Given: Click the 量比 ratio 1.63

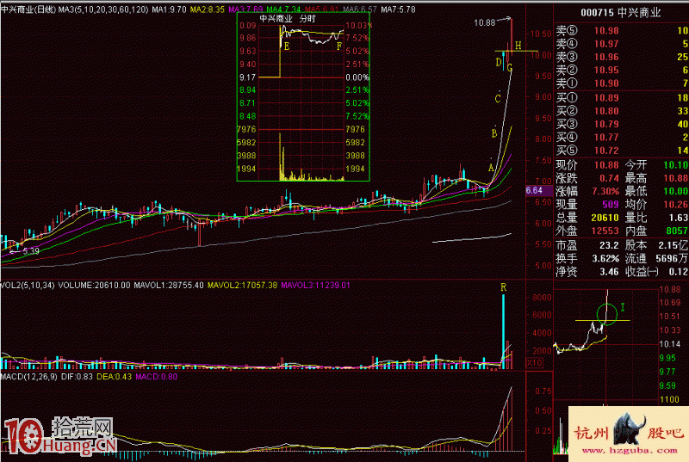Looking at the screenshot, I should click(x=679, y=218).
